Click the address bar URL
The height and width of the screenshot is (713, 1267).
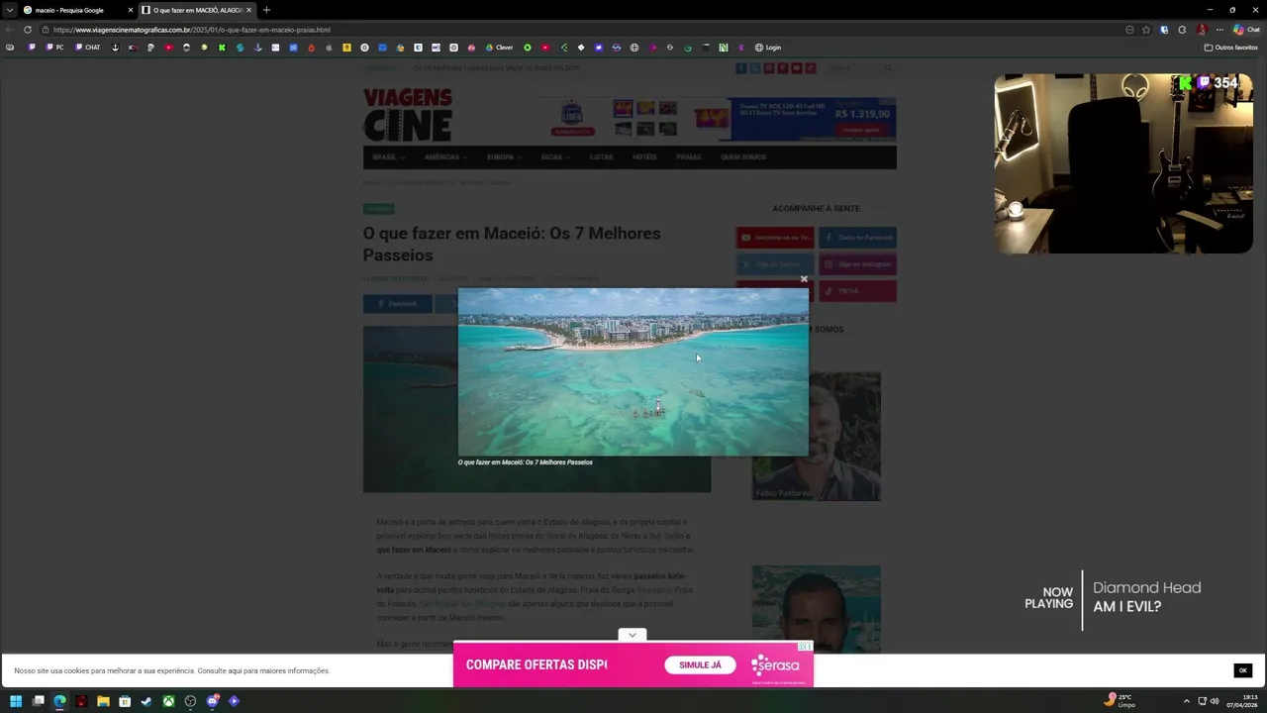[191, 30]
